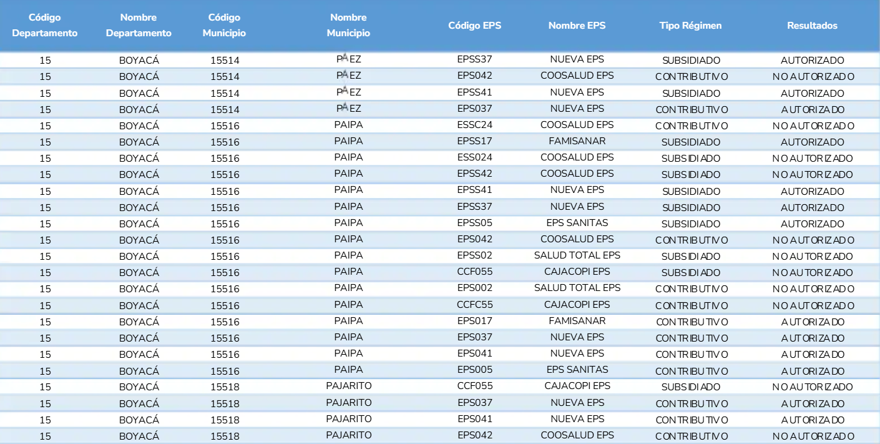Select the EPS017 code cell

pyautogui.click(x=474, y=321)
